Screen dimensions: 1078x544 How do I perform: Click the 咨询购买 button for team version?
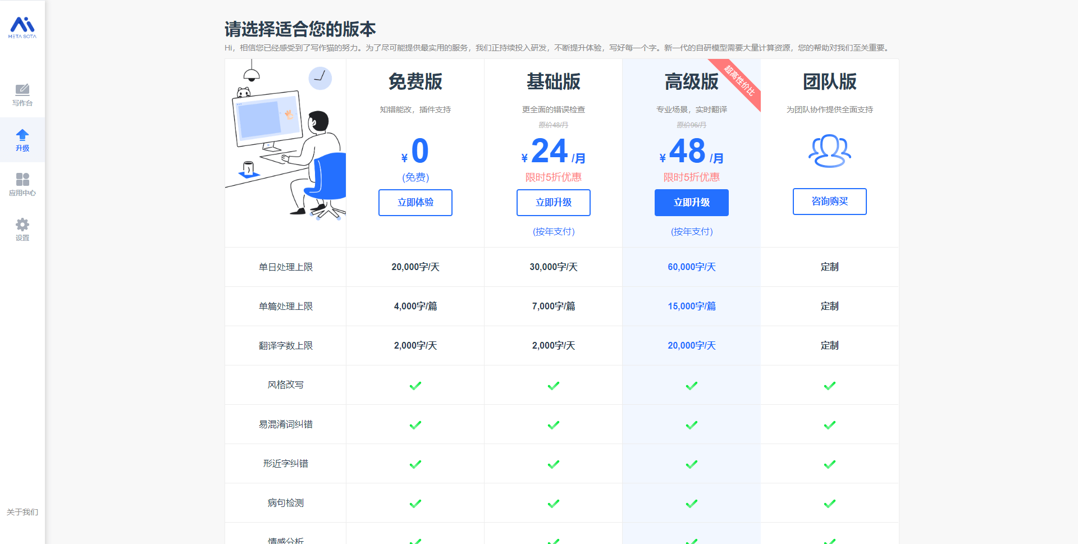point(829,202)
